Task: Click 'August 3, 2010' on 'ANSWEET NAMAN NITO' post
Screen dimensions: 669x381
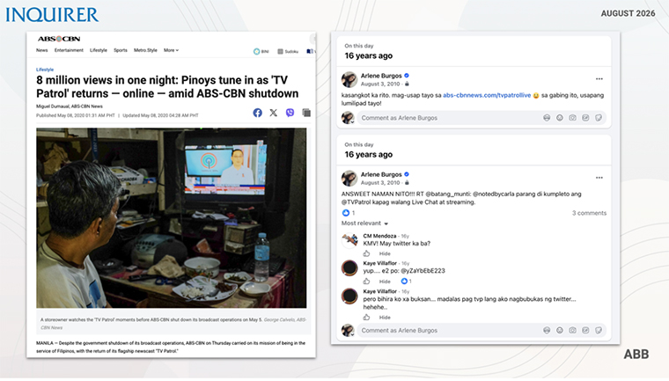Action: point(380,183)
